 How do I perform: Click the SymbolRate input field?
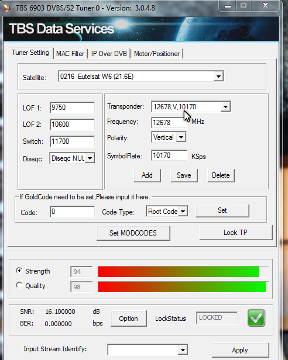click(169, 155)
